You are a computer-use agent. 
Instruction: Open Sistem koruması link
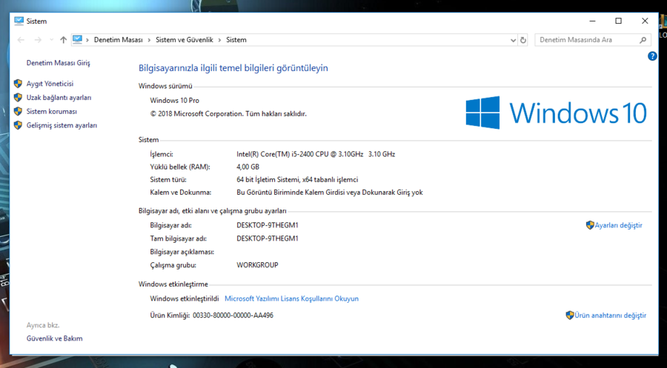51,112
